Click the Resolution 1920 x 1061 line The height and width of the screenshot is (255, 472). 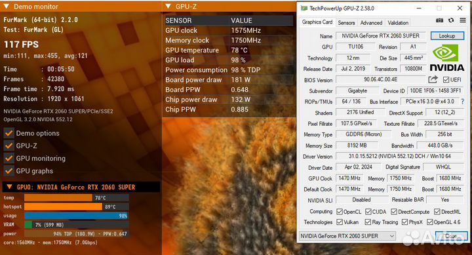pos(44,99)
